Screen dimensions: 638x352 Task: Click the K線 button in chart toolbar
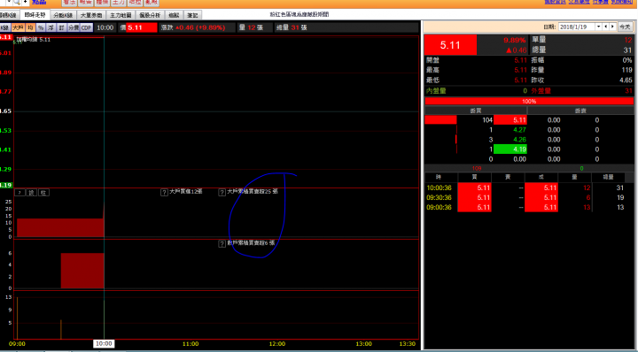[4, 27]
